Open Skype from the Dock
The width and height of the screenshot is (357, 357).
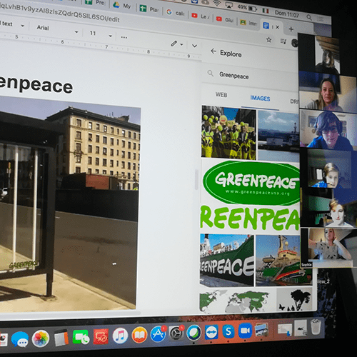pyautogui.click(x=228, y=331)
